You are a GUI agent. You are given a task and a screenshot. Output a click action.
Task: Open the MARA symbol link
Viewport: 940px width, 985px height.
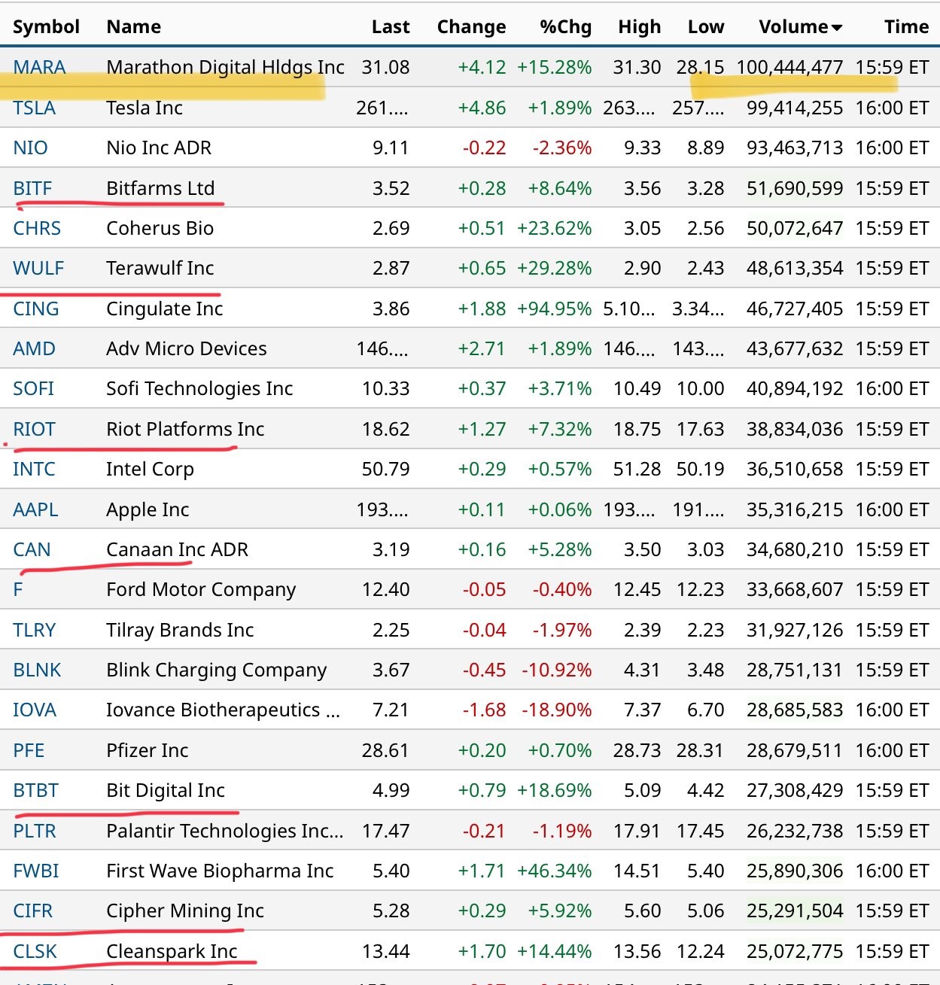point(39,67)
